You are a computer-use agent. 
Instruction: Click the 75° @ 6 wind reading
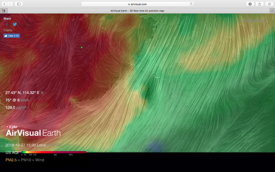(x=13, y=100)
